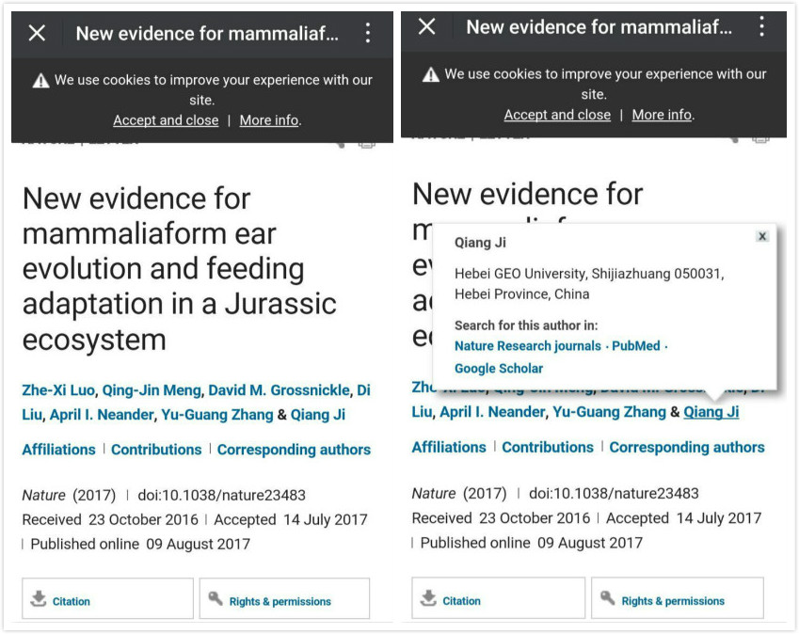Open More info cookie link in right screenshot
799x634 pixels.
coord(662,115)
